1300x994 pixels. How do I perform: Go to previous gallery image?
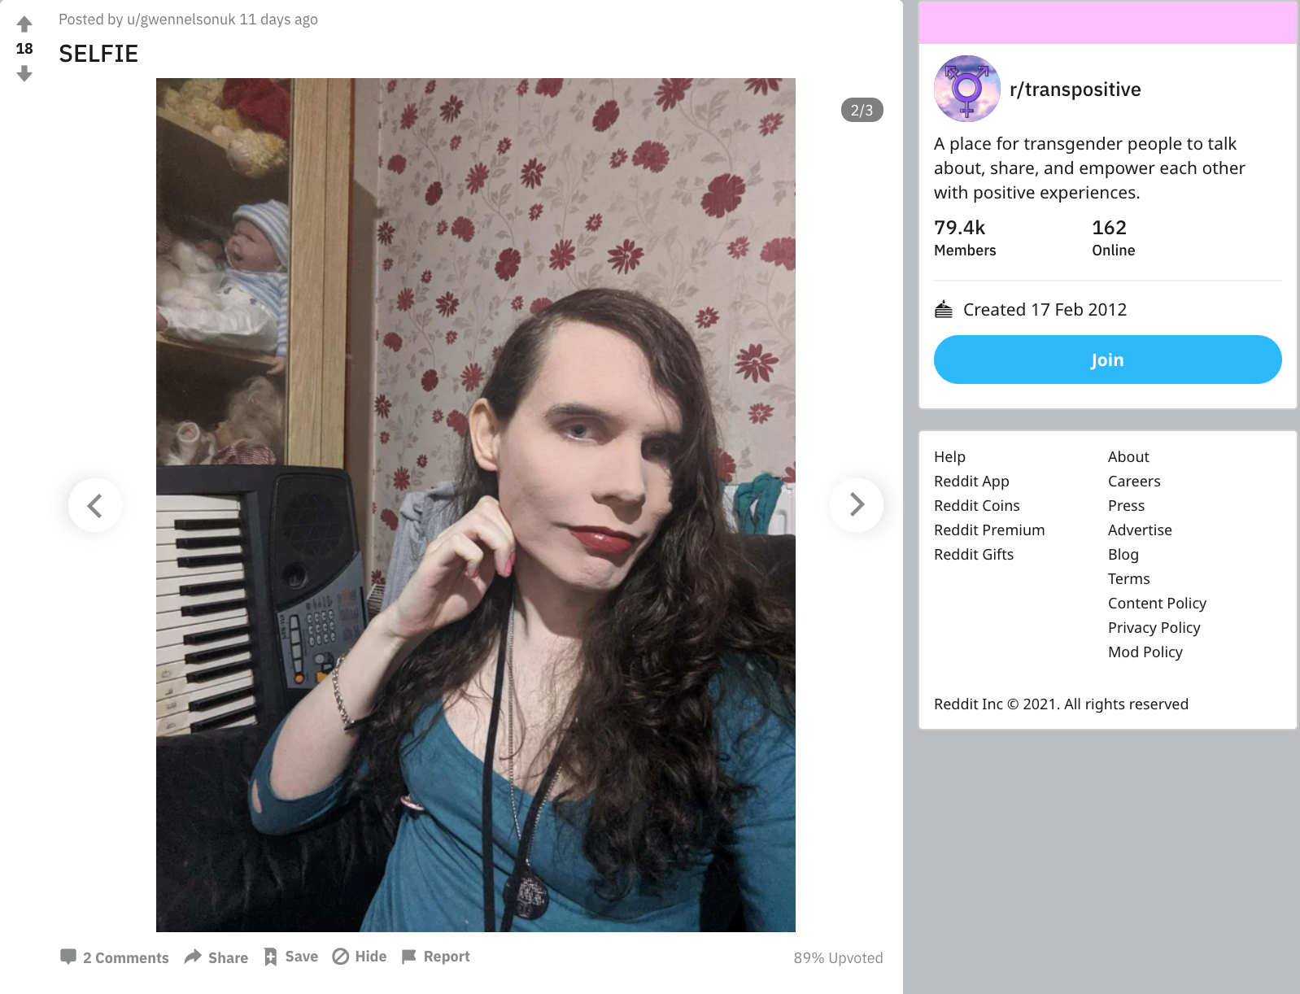coord(95,504)
